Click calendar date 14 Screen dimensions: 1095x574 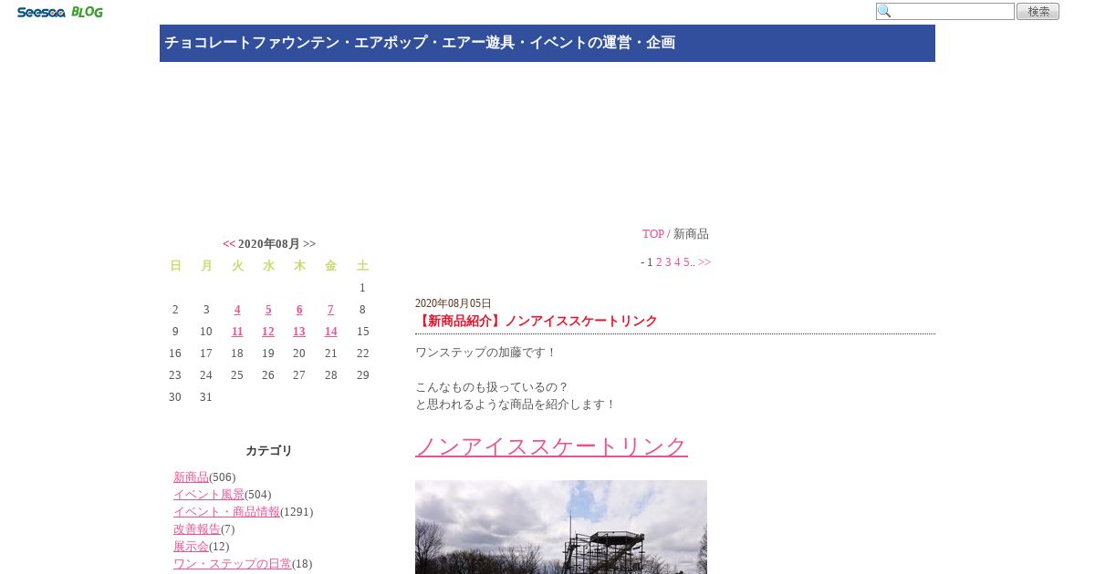[330, 332]
